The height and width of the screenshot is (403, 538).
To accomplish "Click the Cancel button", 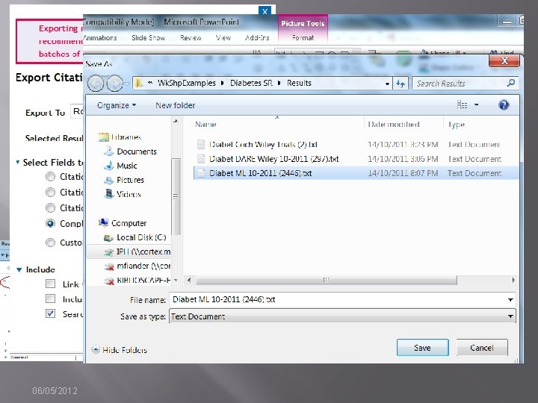I will coord(482,348).
